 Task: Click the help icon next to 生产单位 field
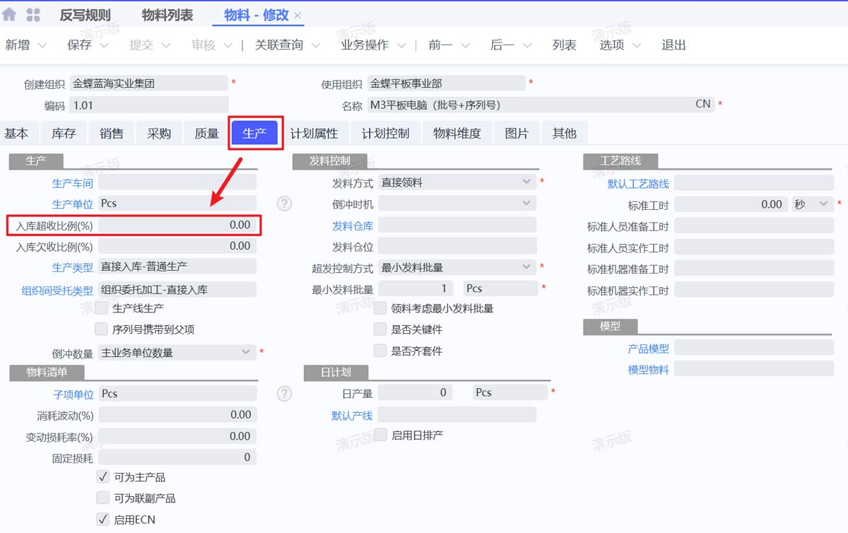[284, 203]
